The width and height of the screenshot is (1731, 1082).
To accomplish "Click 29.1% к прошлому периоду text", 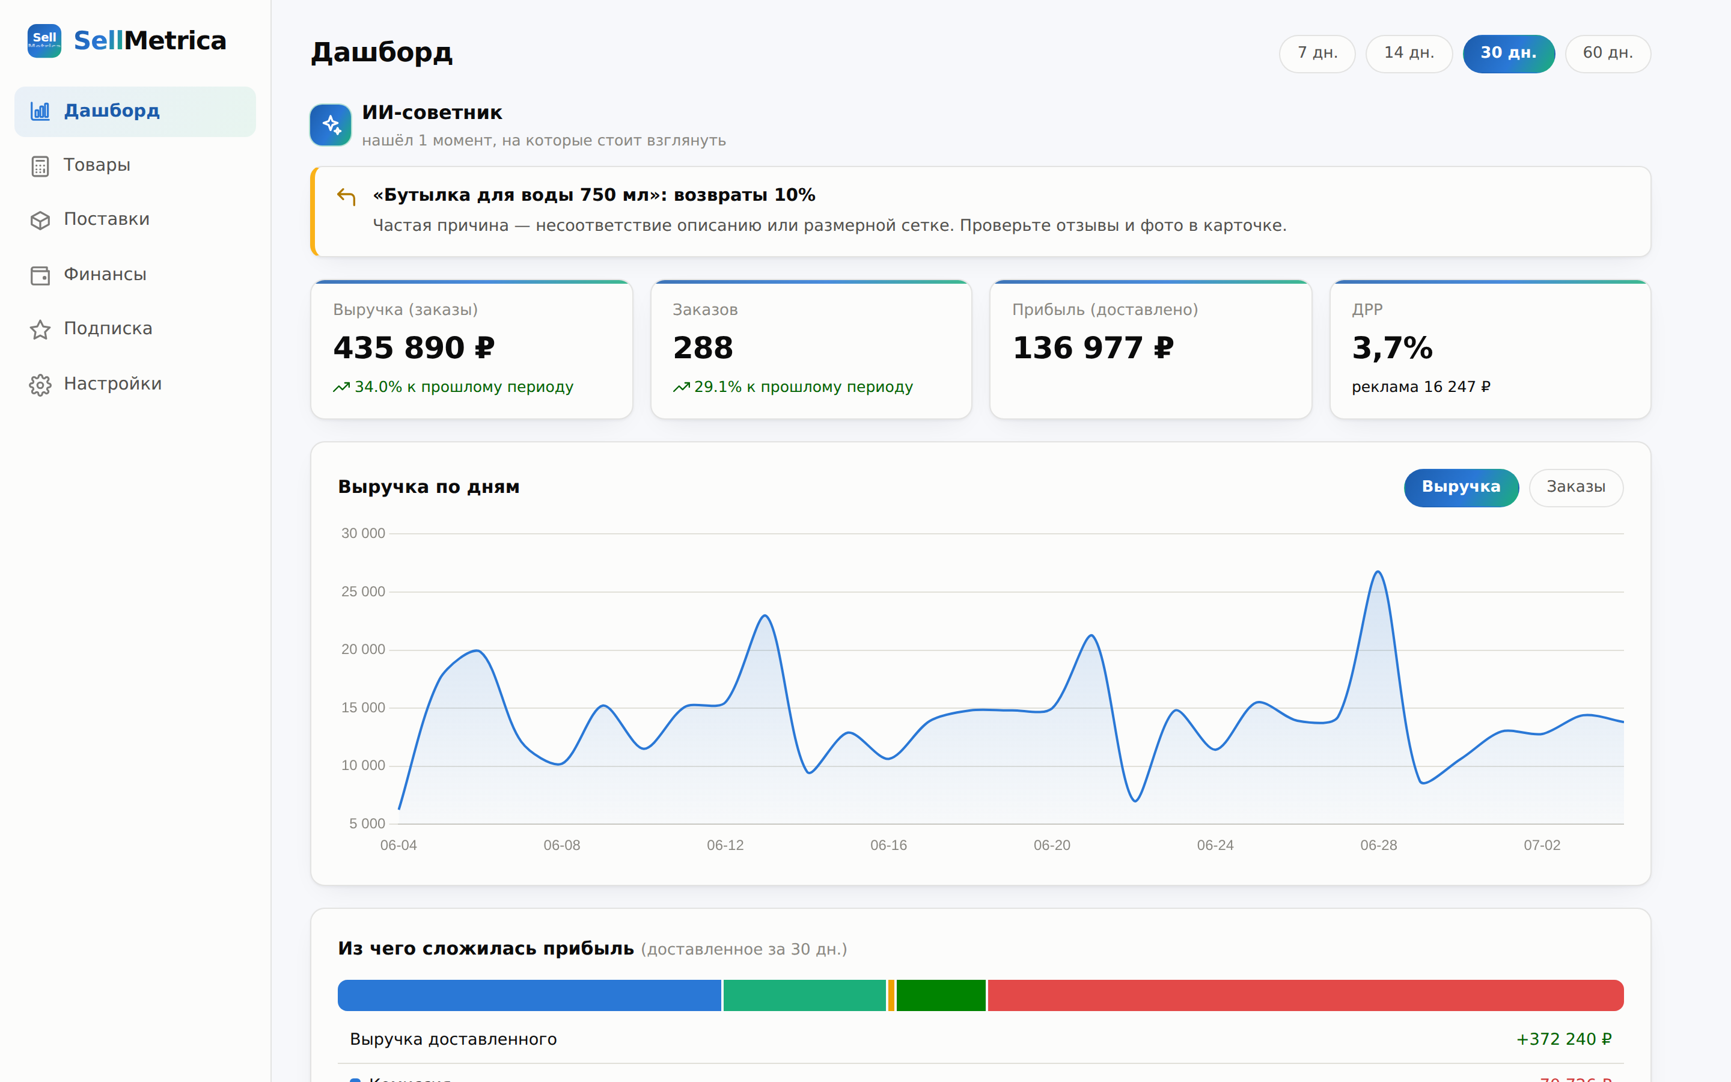I will tap(803, 387).
